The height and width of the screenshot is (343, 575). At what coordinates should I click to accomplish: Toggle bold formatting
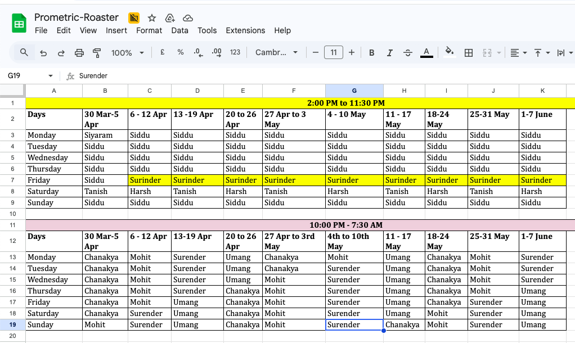pyautogui.click(x=371, y=53)
